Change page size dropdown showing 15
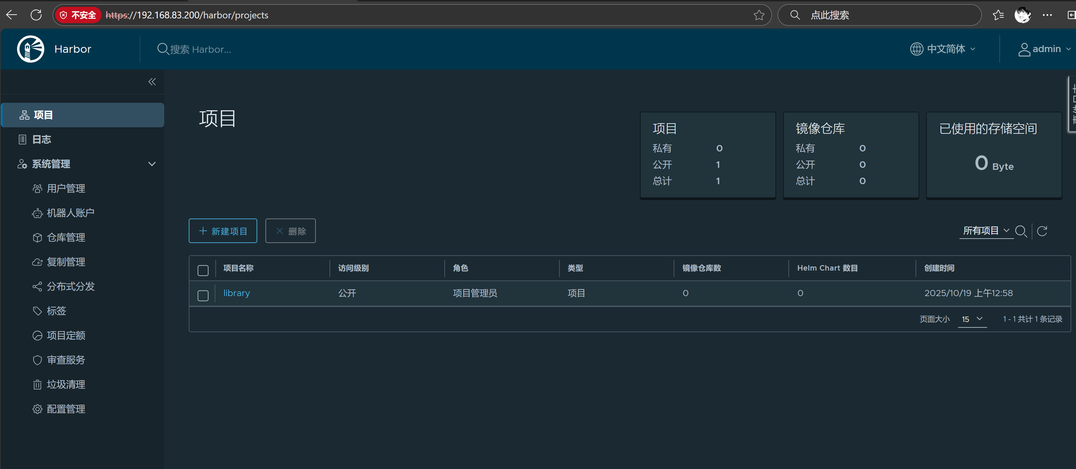This screenshot has height=469, width=1076. (972, 319)
